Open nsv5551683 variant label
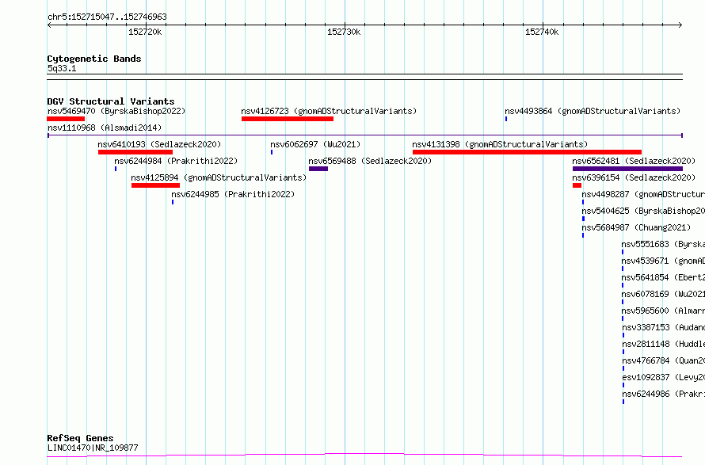This screenshot has height=465, width=705. (x=663, y=244)
